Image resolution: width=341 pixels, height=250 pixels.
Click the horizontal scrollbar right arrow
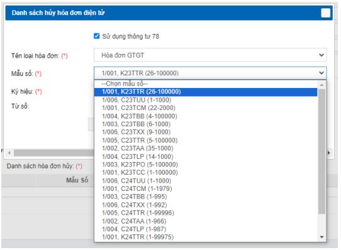tap(329, 153)
